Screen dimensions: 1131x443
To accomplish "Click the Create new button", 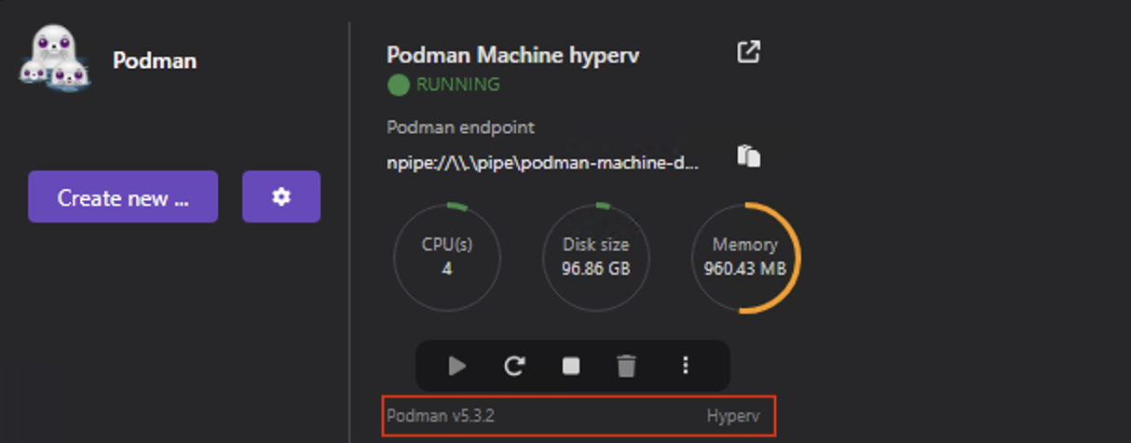I will click(x=123, y=197).
